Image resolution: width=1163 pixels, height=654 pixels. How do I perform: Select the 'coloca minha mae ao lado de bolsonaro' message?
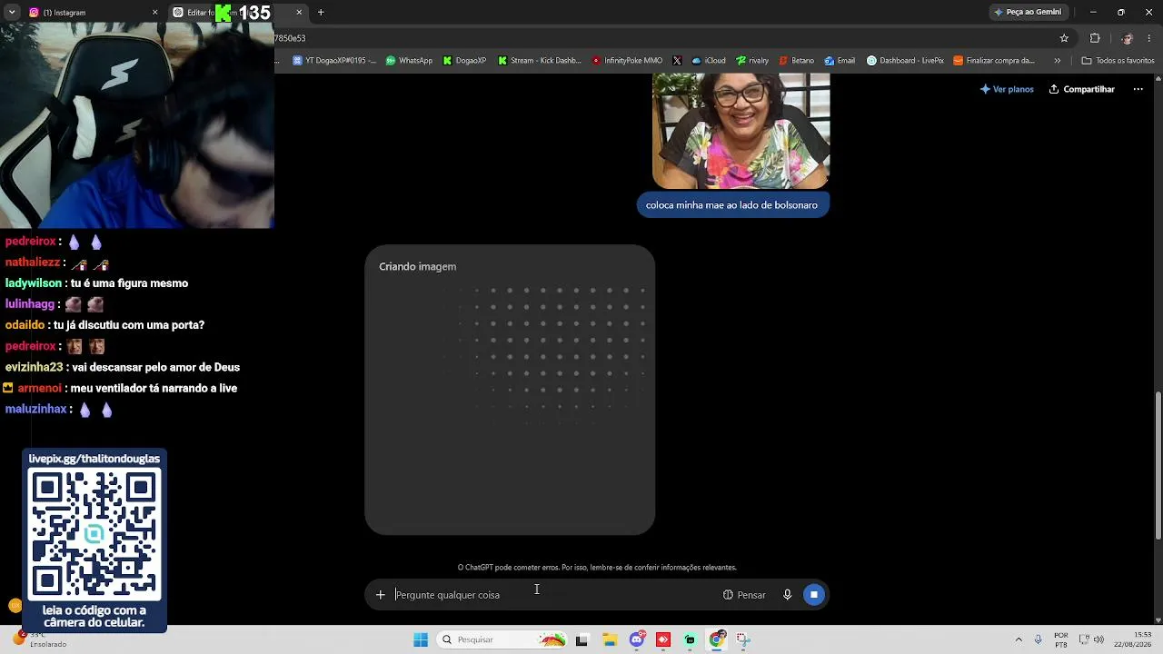[x=731, y=205]
